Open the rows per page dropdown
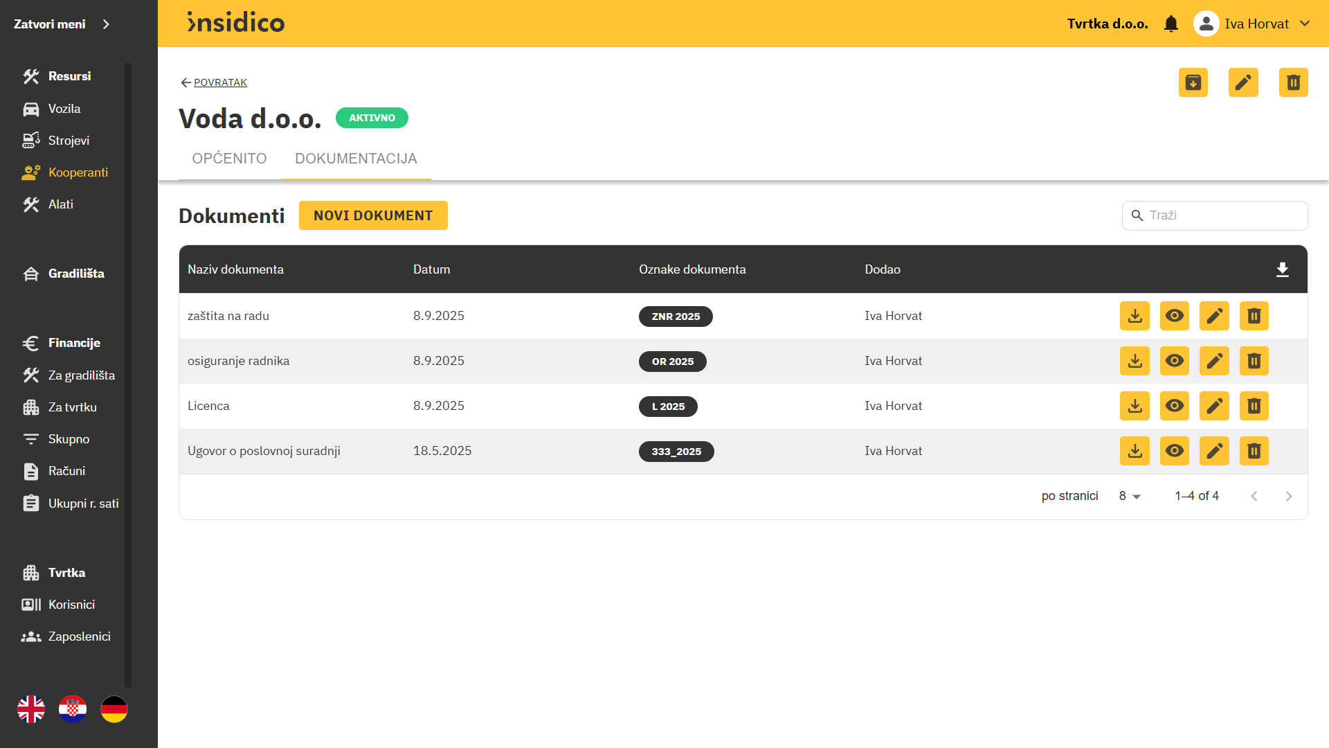Image resolution: width=1329 pixels, height=748 pixels. click(x=1129, y=496)
